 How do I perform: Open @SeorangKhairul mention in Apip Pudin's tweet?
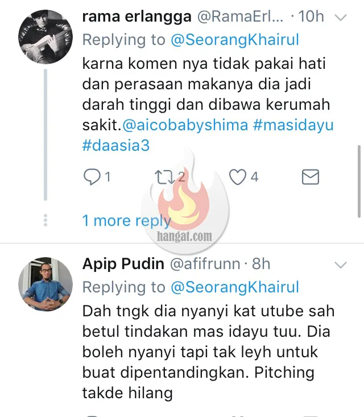[235, 287]
